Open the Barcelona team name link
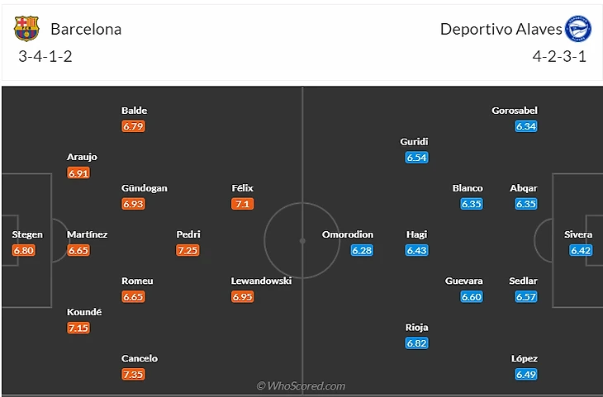 pyautogui.click(x=86, y=29)
